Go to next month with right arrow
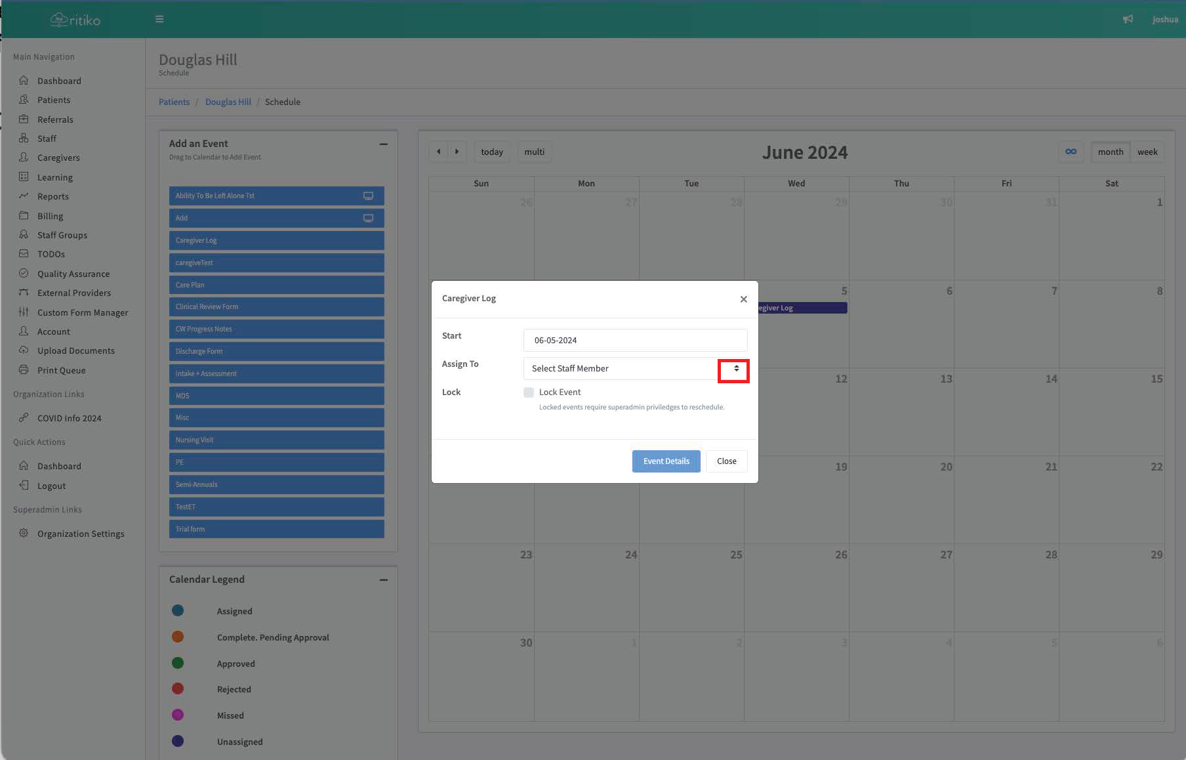This screenshot has width=1186, height=760. (457, 152)
